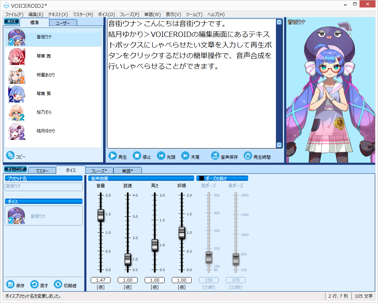This screenshot has height=303, width=378.
Task: Switch to the ユーザー voice tab
Action: click(63, 23)
